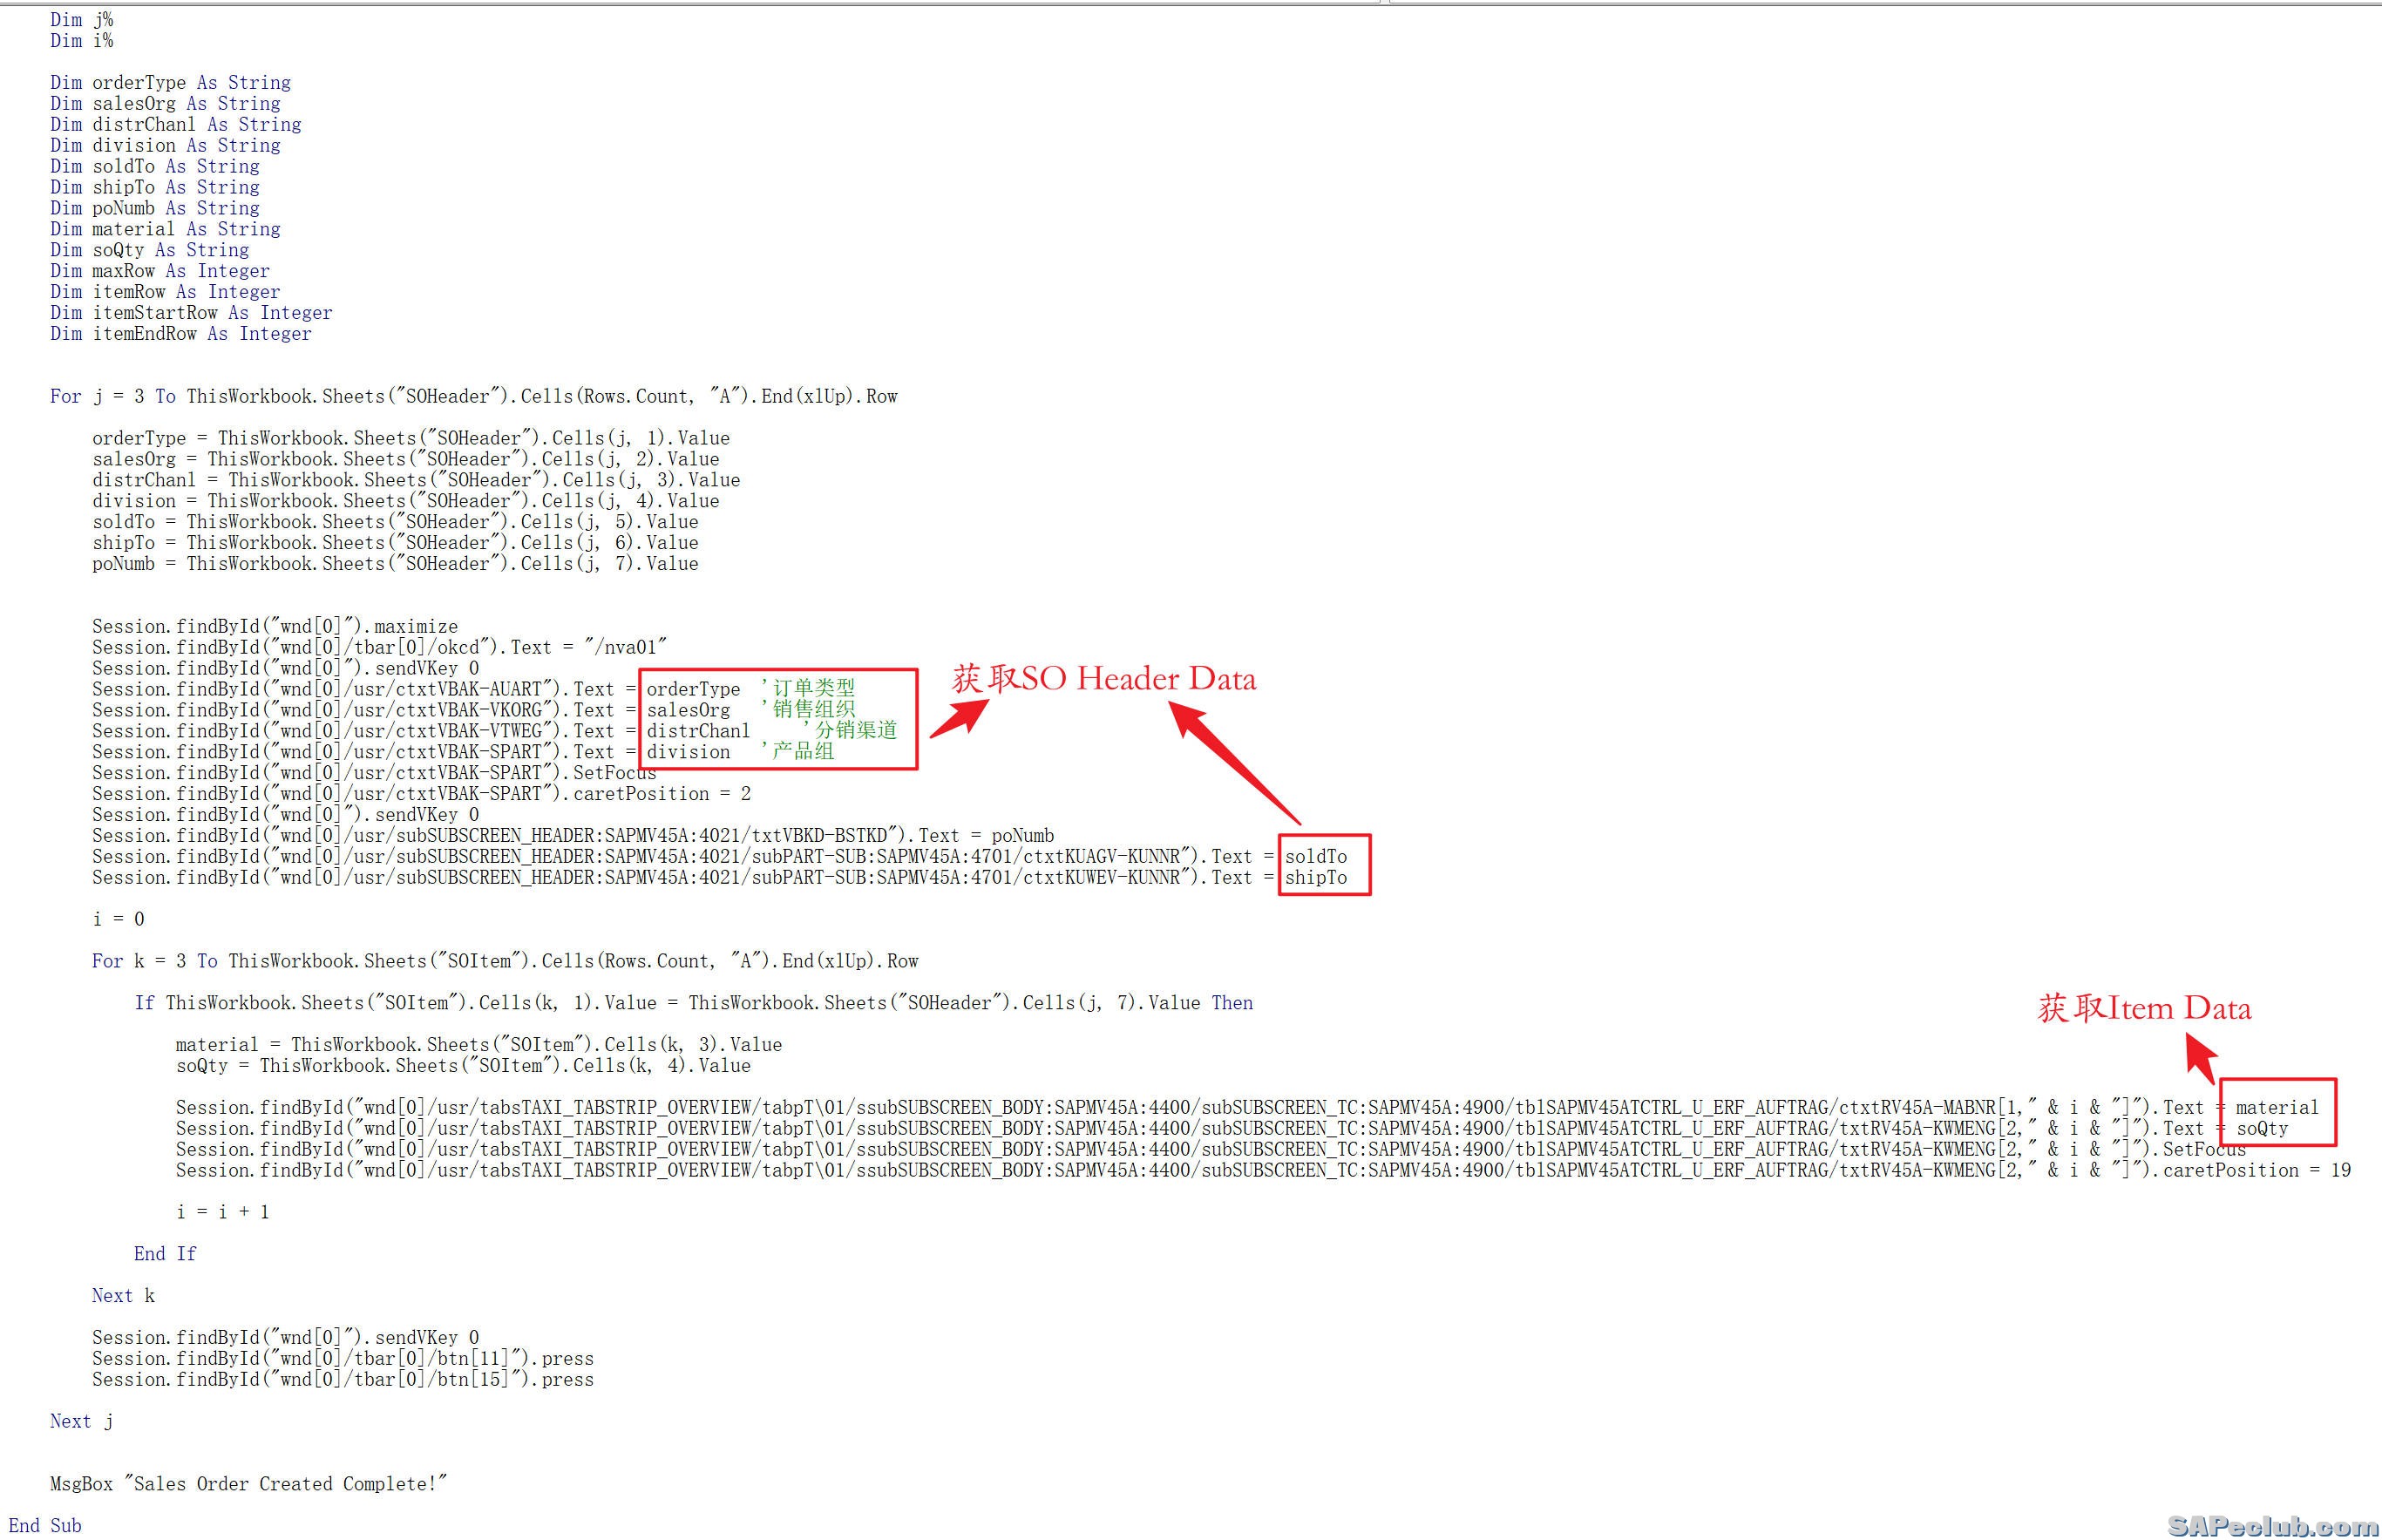Click the KWMENG line ending '.Text = soQty'
This screenshot has height=1540, width=2382.
tap(1232, 1130)
